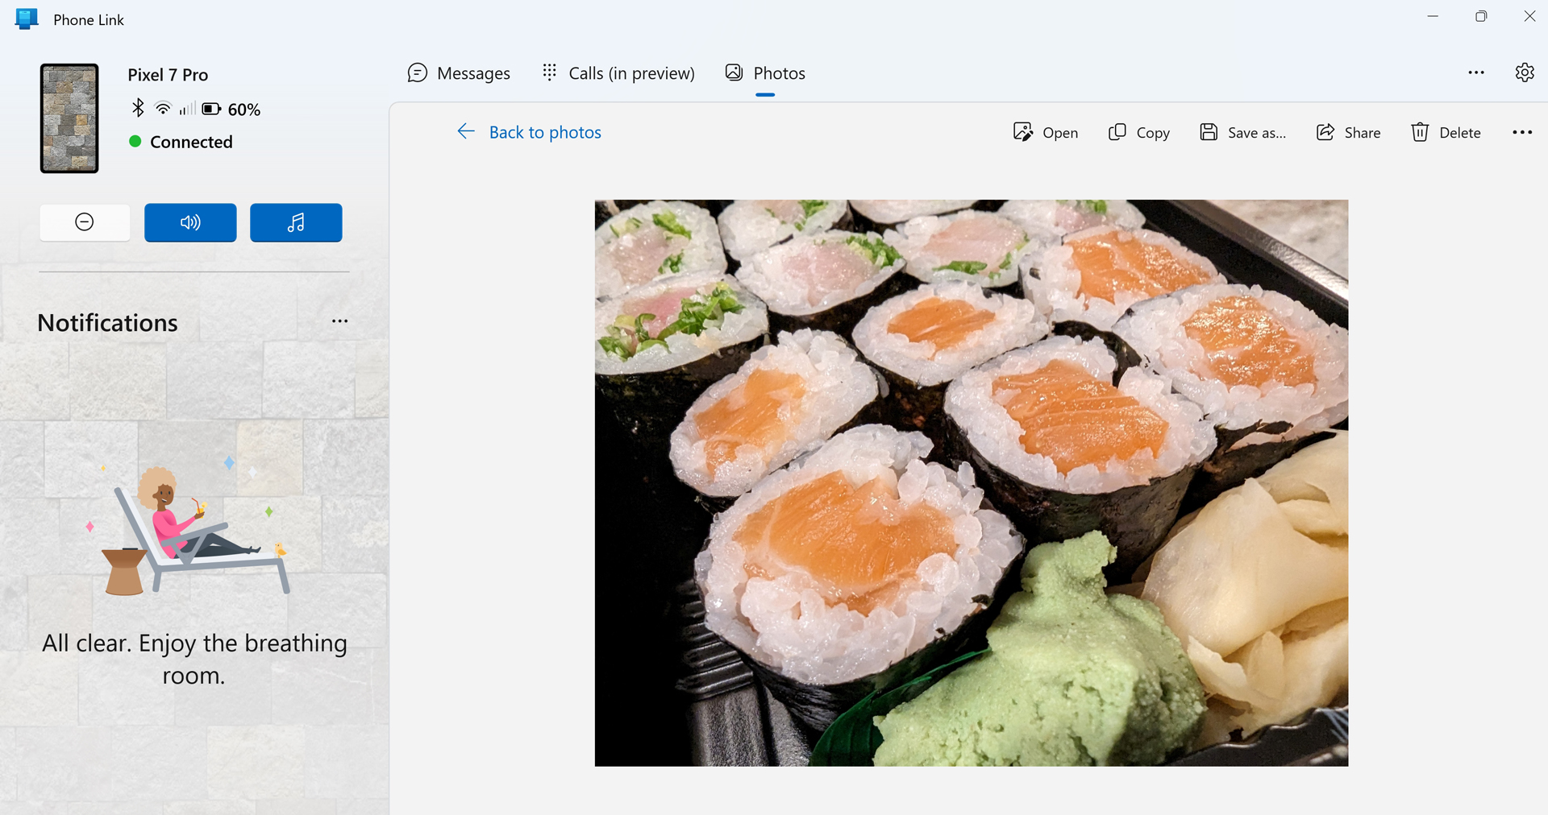Open top navigation overflow ellipsis menu
1548x815 pixels.
1475,72
